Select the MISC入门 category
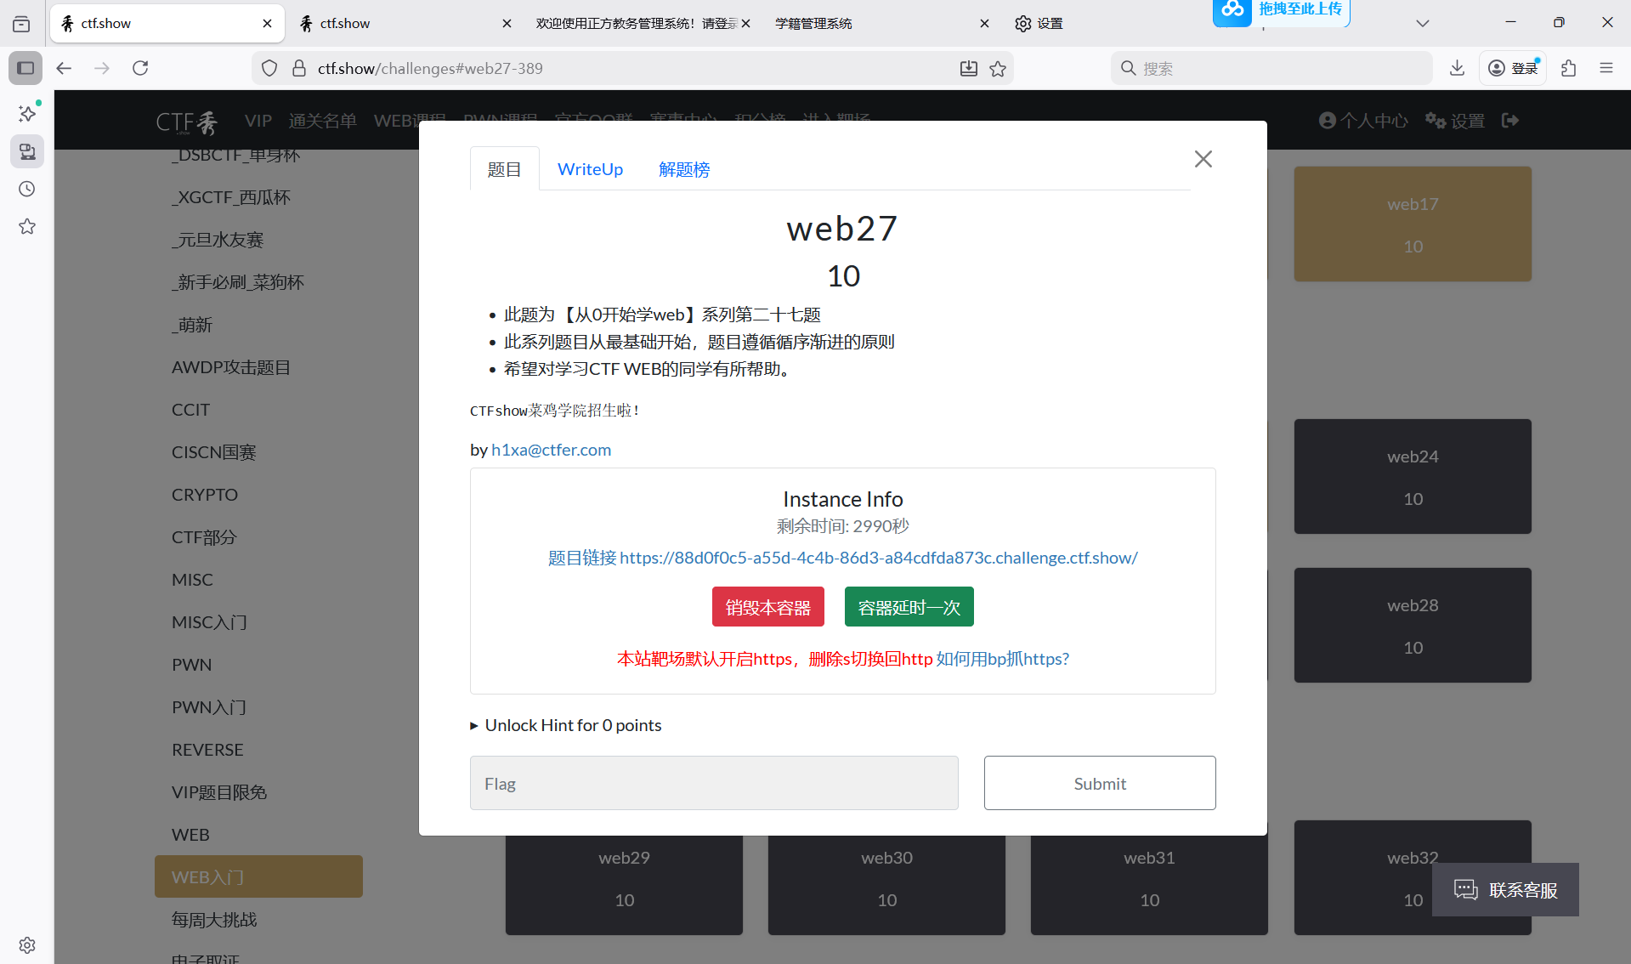 click(x=259, y=622)
